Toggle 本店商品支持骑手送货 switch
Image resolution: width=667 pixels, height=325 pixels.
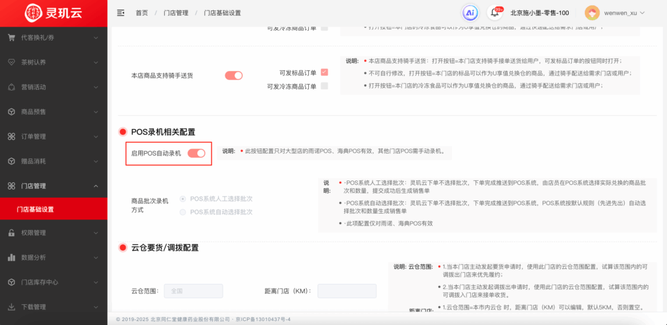click(233, 76)
